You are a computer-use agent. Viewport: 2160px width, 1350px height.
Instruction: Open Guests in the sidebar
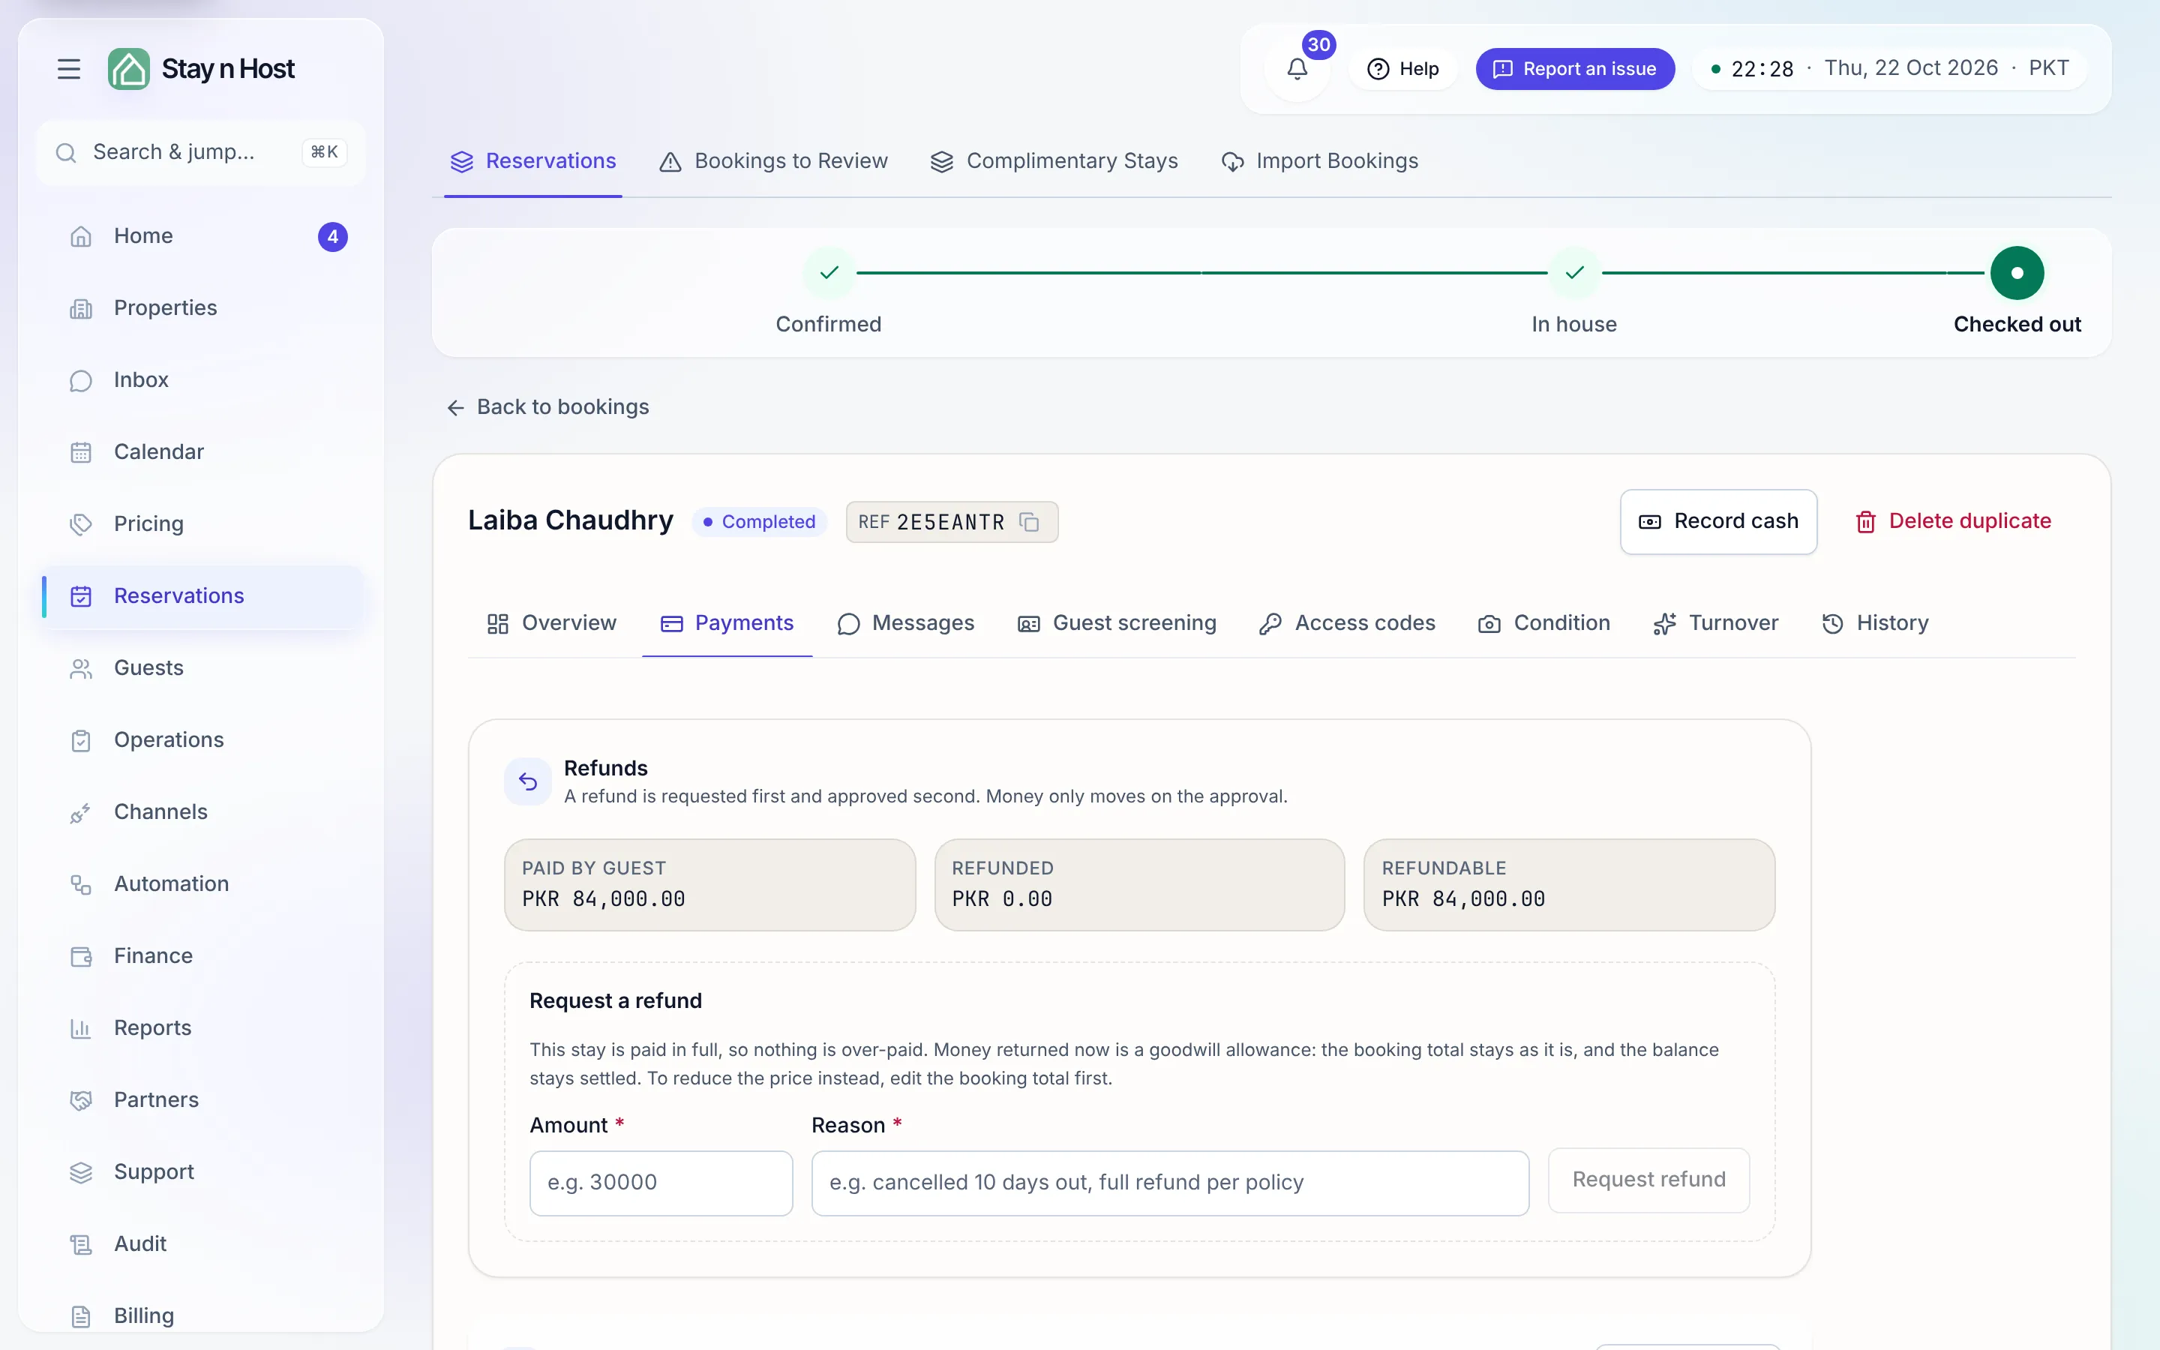202,667
